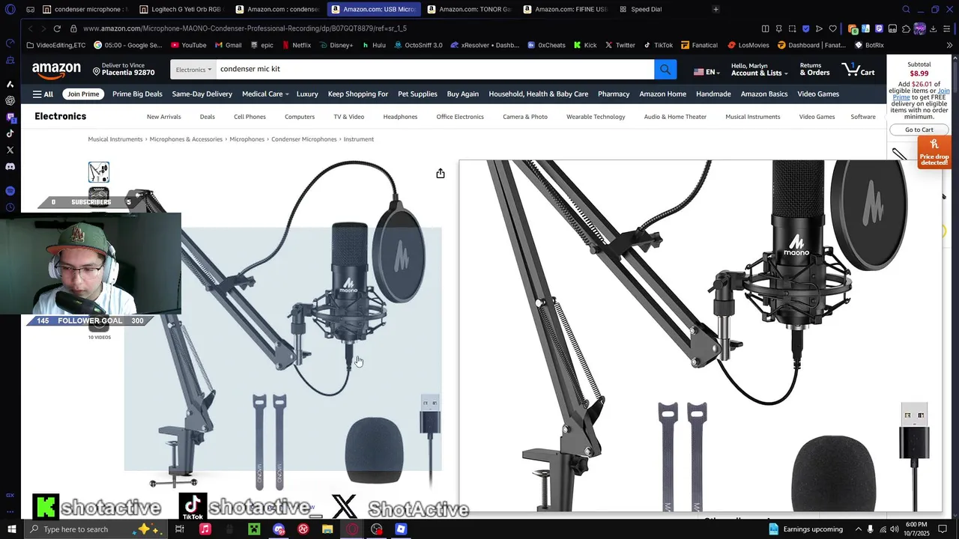The image size is (959, 539).
Task: Show more bookmarks with the overflow chevron
Action: click(950, 45)
